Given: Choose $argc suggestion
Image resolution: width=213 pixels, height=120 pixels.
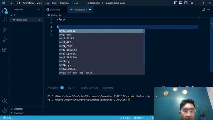Looking at the screenshot, I should 101,61.
